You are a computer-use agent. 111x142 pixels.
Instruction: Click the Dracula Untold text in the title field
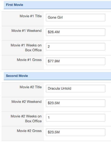tap(59, 89)
